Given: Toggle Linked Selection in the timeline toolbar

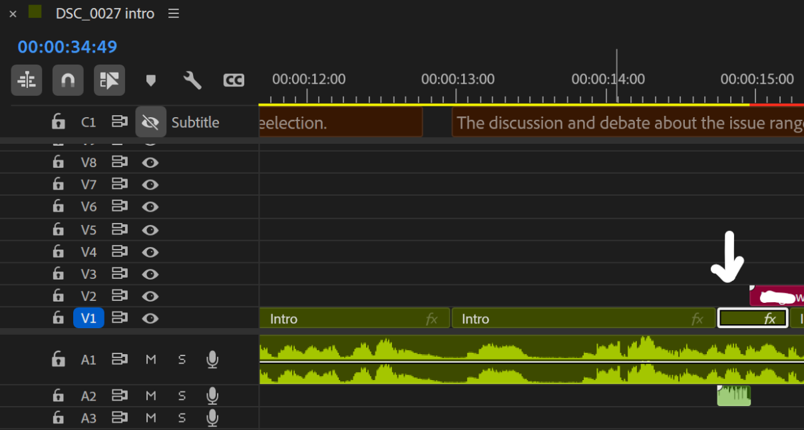Looking at the screenshot, I should (x=109, y=80).
